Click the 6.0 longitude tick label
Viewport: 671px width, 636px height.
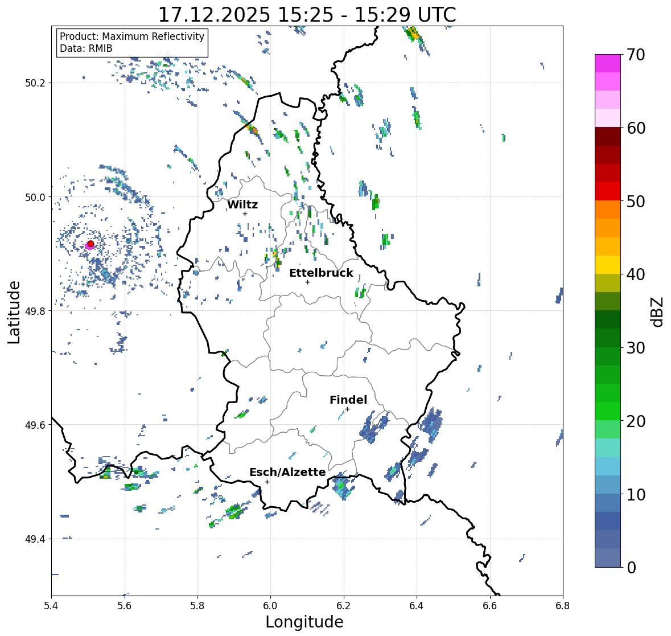point(270,606)
